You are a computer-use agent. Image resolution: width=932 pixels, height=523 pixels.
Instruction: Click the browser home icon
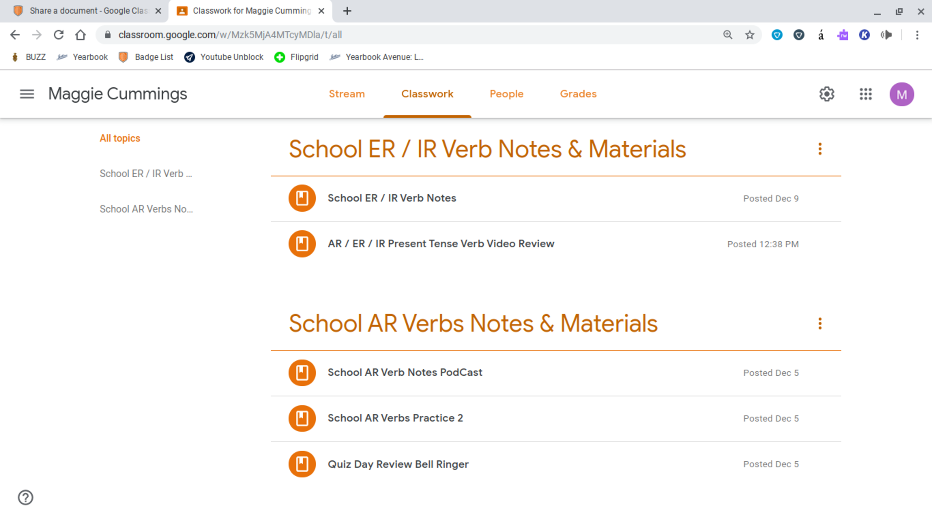pos(81,35)
